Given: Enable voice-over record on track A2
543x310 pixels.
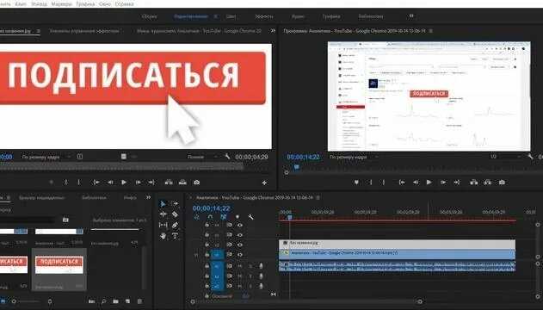Looking at the screenshot, I should 261,276.
